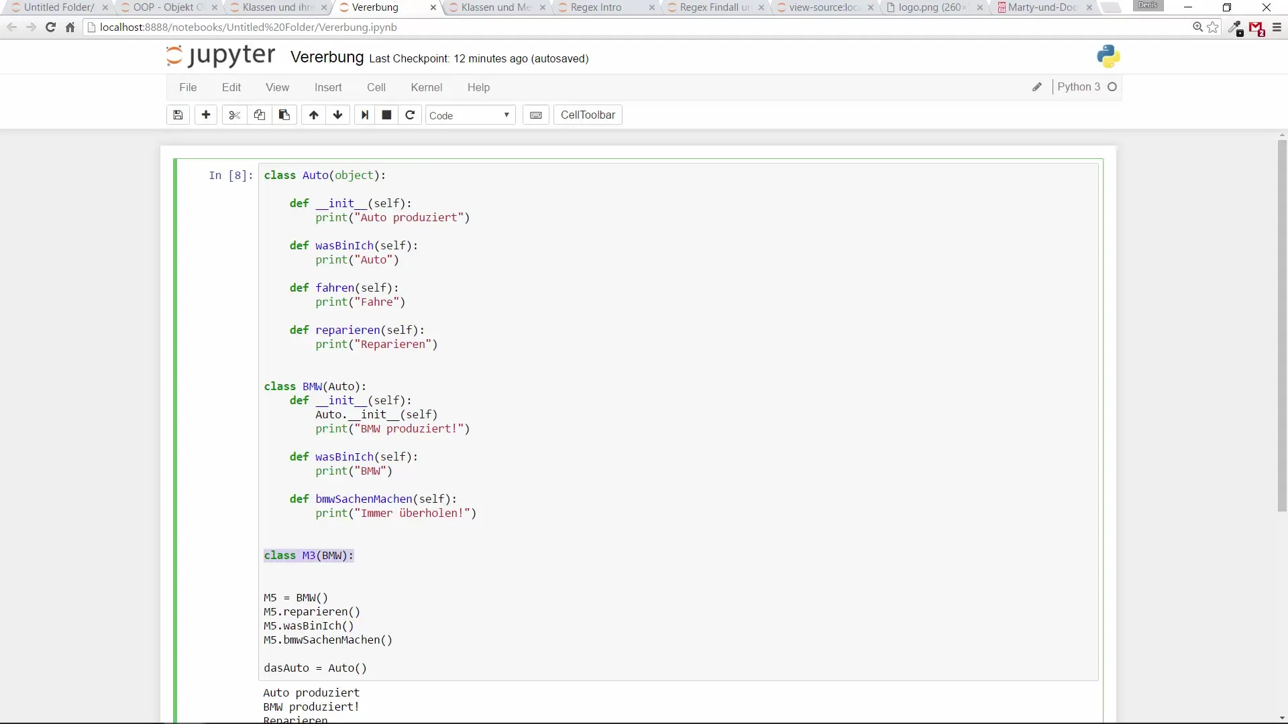Open the cell type Code dropdown
This screenshot has width=1288, height=724.
click(x=470, y=115)
